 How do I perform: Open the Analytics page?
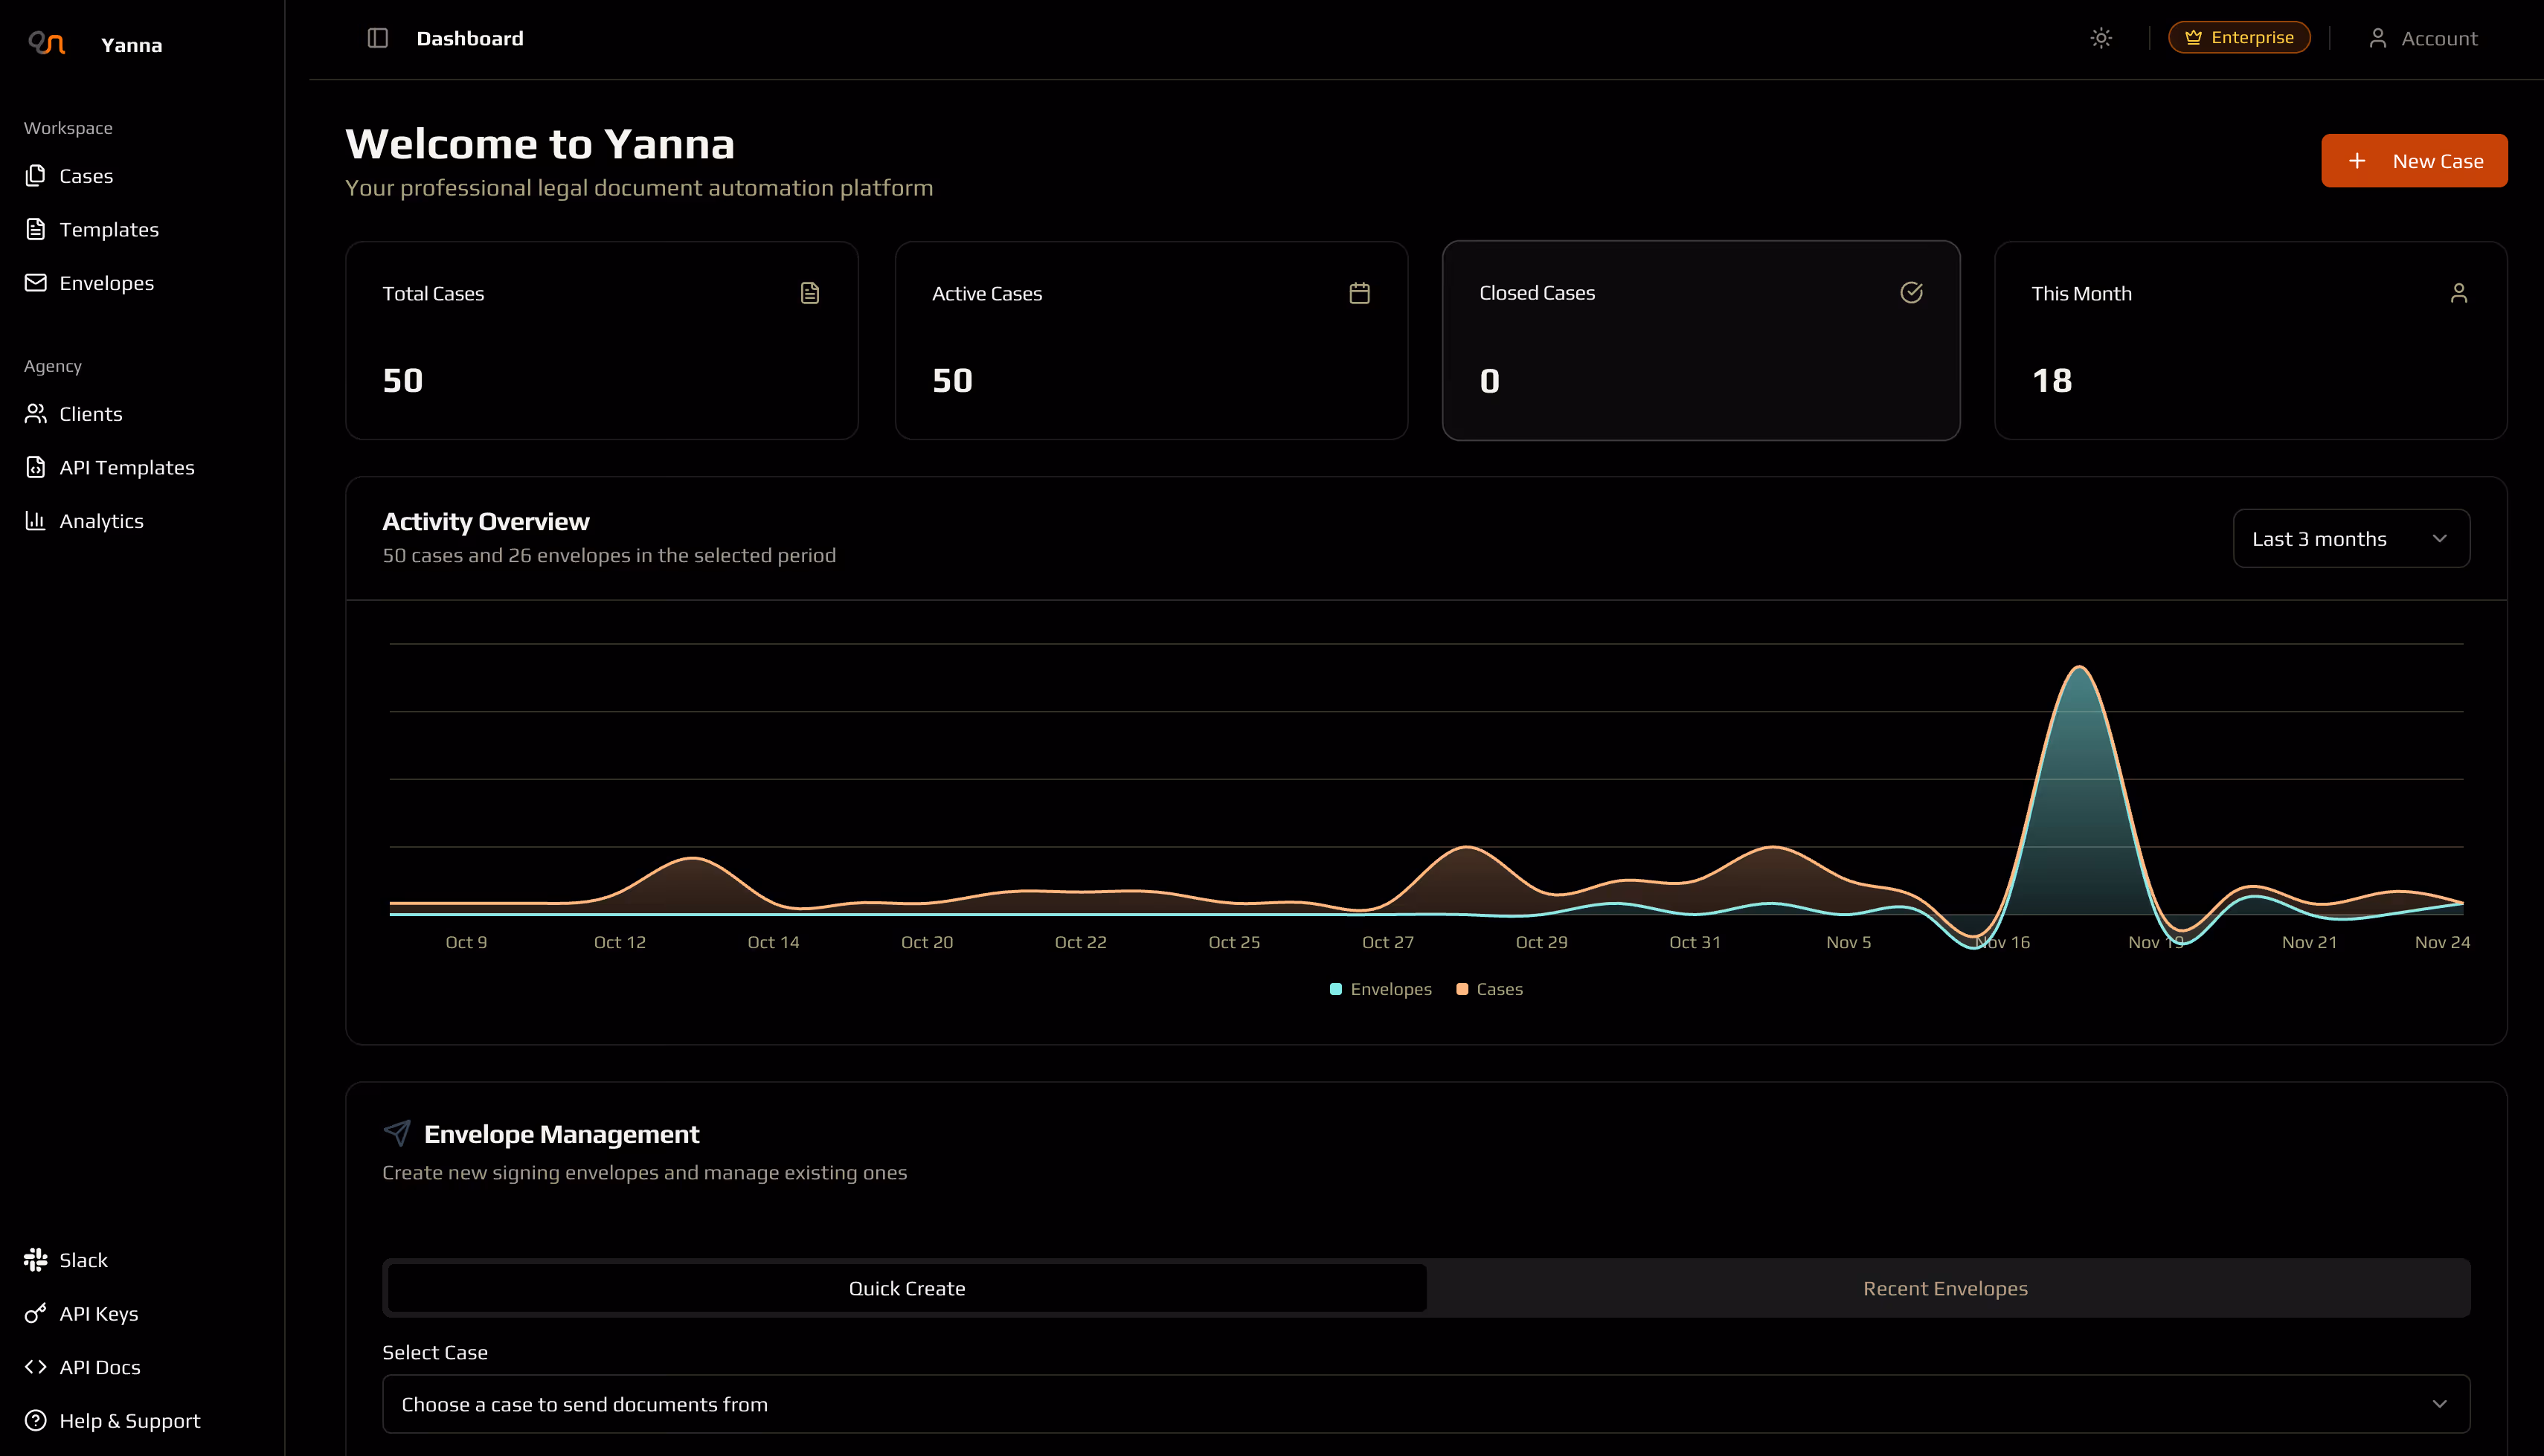pyautogui.click(x=101, y=521)
